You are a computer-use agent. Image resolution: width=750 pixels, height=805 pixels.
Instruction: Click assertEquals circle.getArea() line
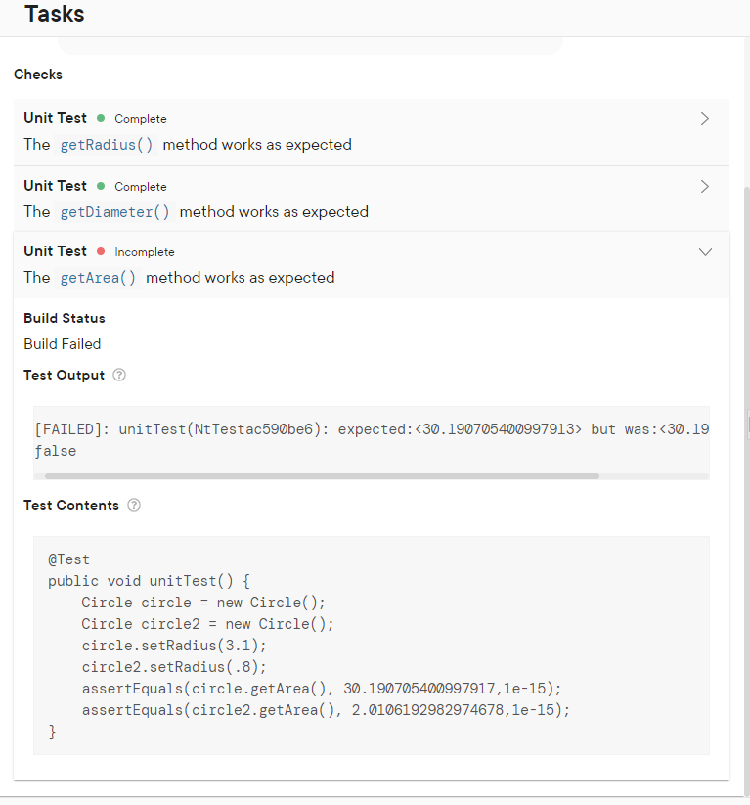322,689
